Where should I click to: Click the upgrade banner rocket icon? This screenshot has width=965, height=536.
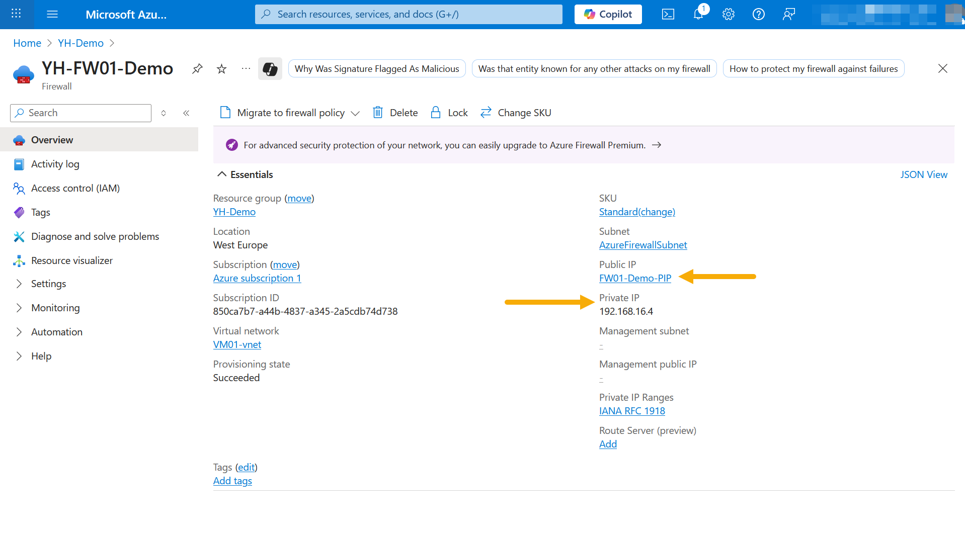tap(232, 145)
